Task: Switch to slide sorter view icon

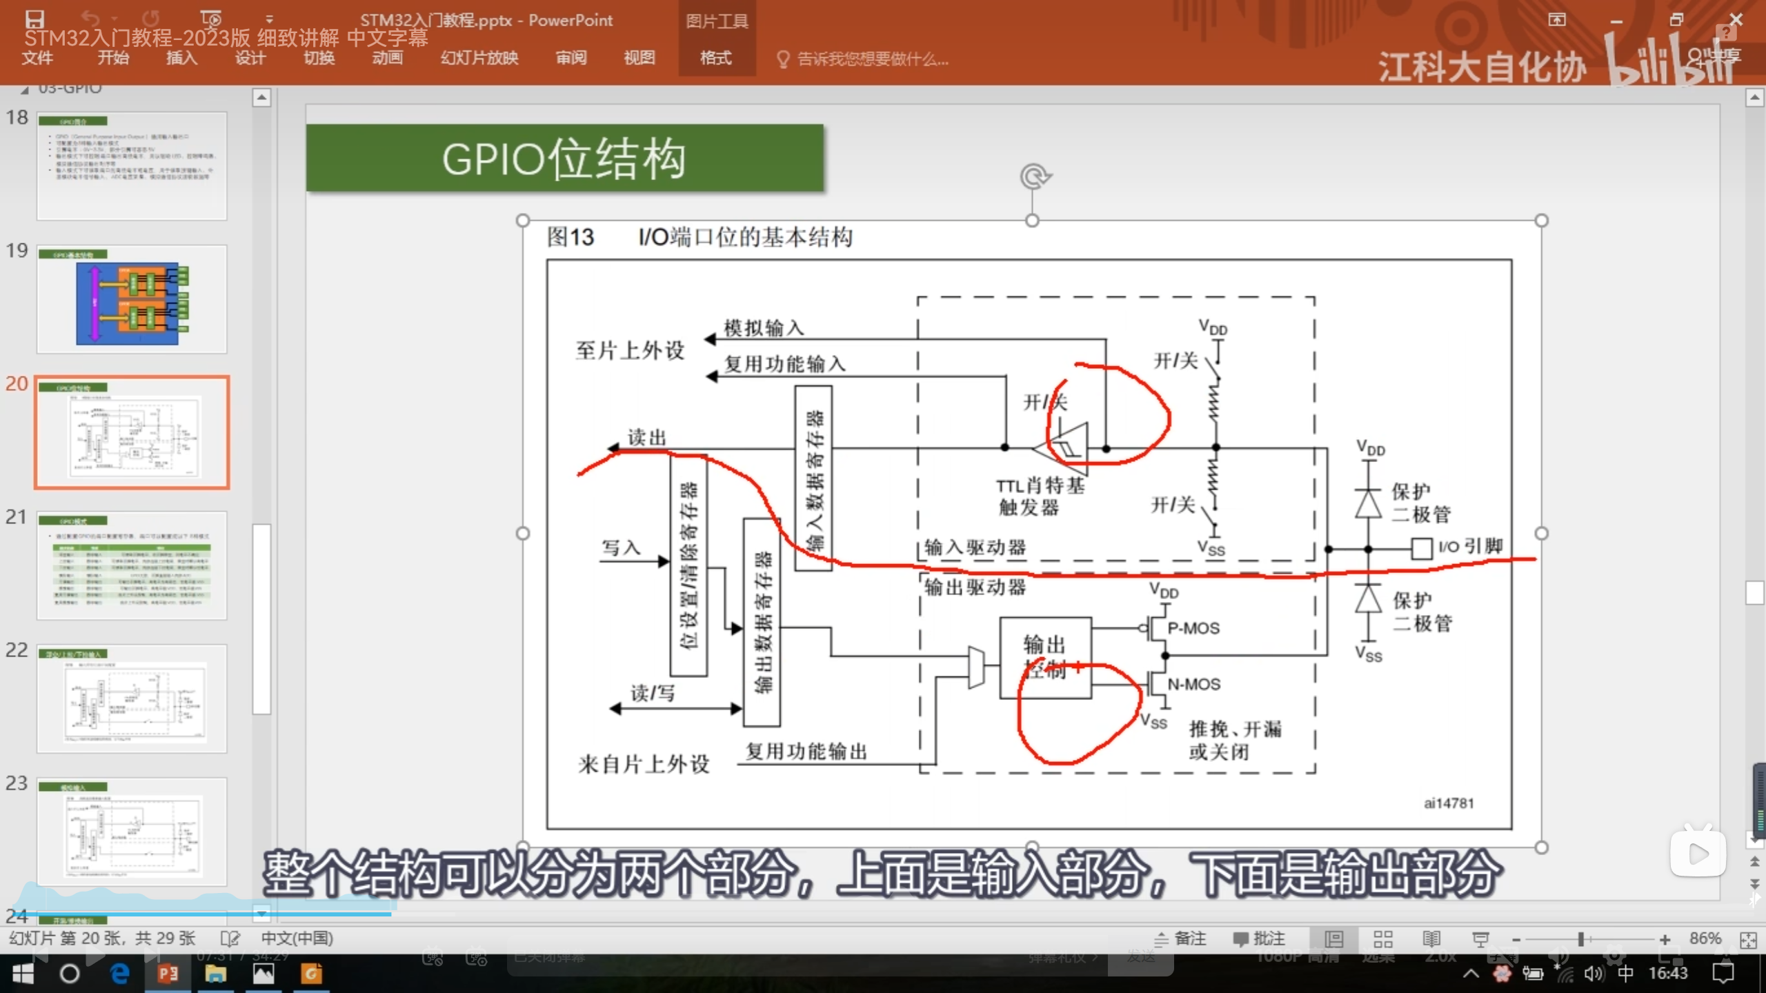Action: pyautogui.click(x=1382, y=939)
